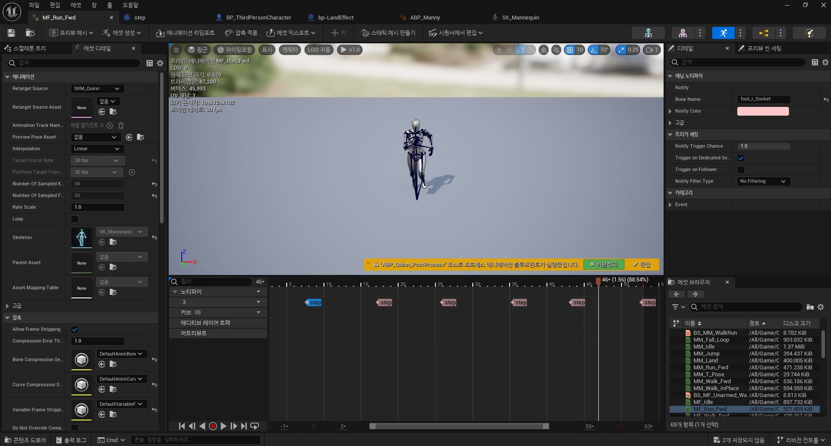
Task: Open the viewport hamburger options menu
Action: pyautogui.click(x=176, y=50)
